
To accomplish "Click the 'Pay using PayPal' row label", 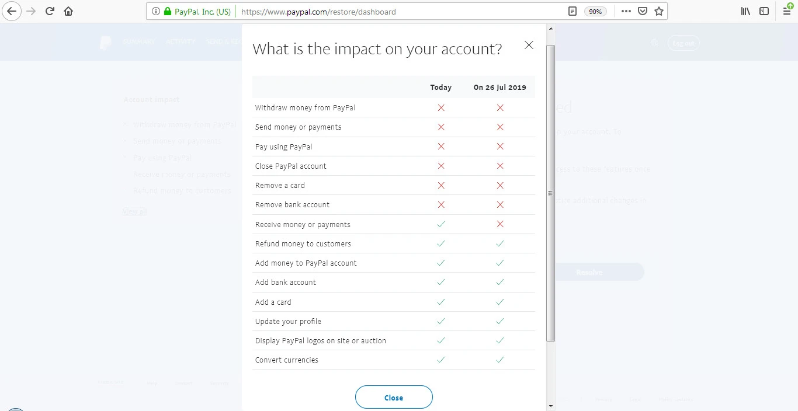I will [x=283, y=147].
